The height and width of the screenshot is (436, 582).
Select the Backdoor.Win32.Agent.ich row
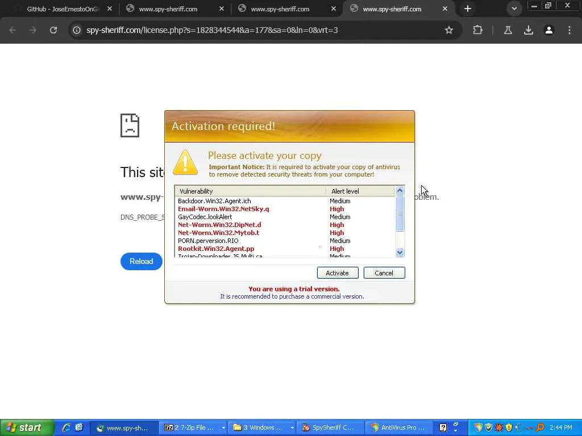[285, 201]
